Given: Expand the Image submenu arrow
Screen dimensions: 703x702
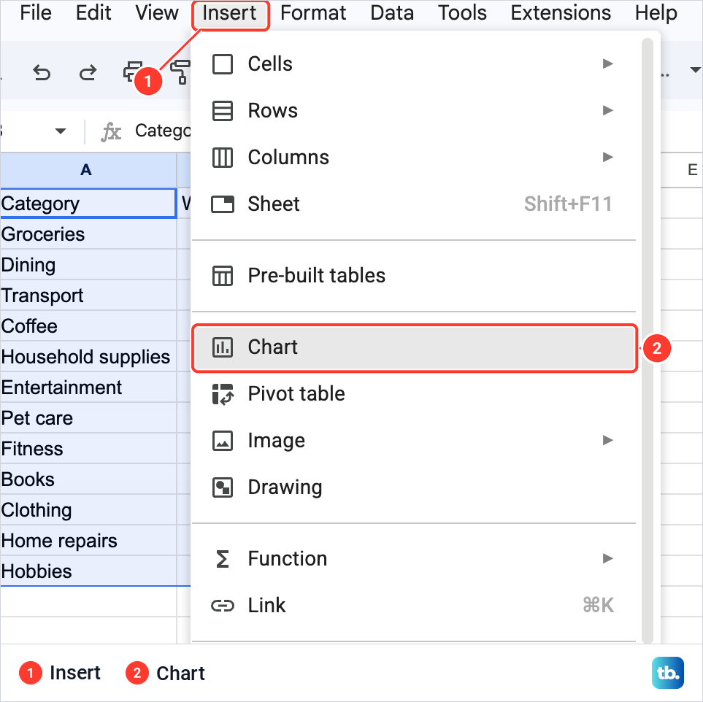Looking at the screenshot, I should 607,440.
